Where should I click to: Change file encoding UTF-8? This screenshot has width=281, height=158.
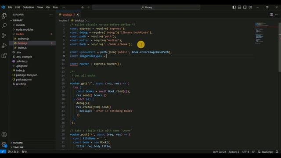tap(245, 152)
